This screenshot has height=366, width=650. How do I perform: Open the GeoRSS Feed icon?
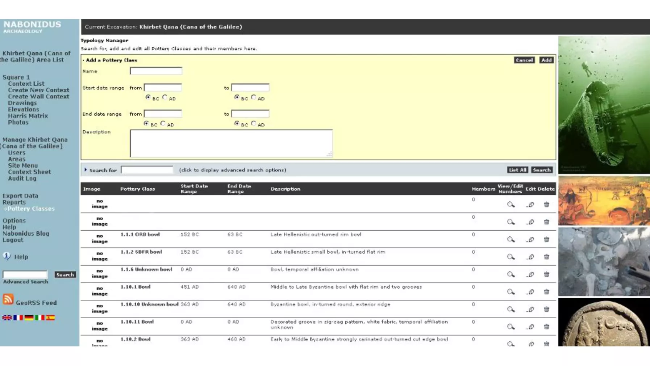tap(8, 299)
